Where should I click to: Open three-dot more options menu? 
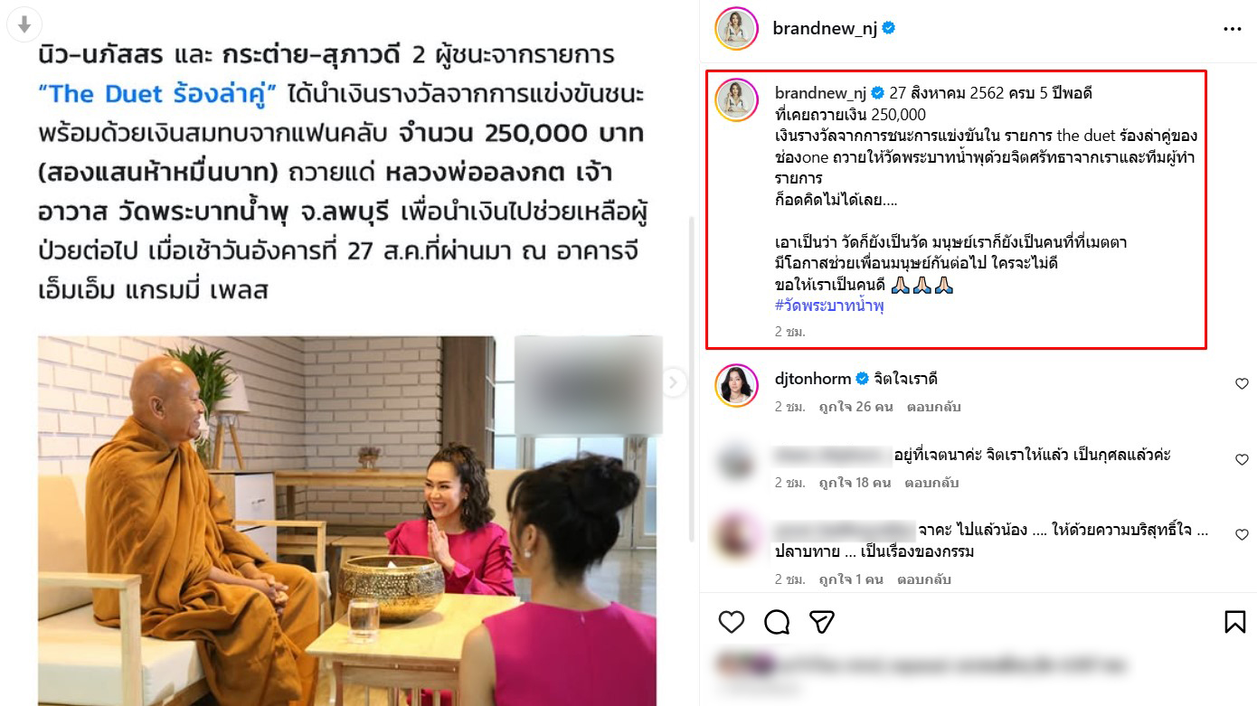(1233, 29)
